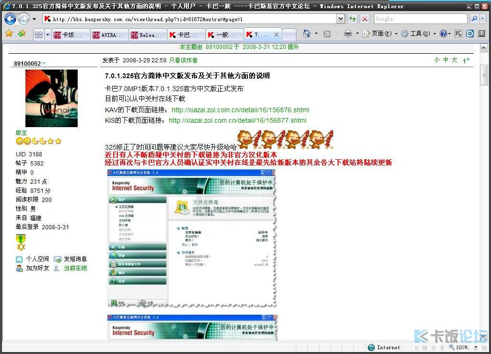This screenshot has width=491, height=354.
Task: Click the 当前在线 status icon
Action: click(x=57, y=268)
